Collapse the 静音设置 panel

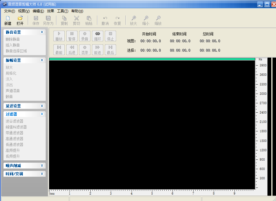coord(42,32)
